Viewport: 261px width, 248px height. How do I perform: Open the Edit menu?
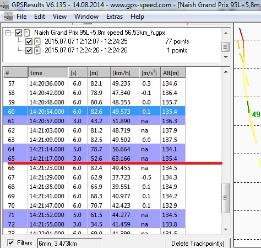coord(40,17)
